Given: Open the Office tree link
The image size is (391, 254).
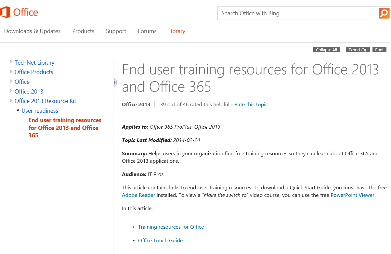Looking at the screenshot, I should coord(22,82).
